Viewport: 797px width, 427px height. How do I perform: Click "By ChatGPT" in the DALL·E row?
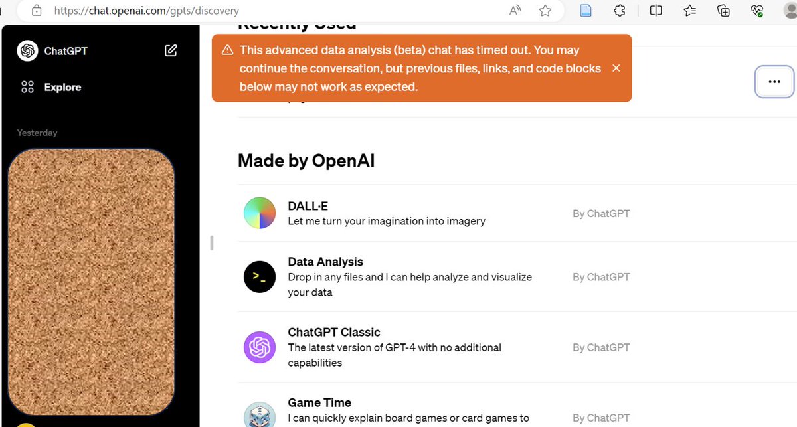click(601, 213)
